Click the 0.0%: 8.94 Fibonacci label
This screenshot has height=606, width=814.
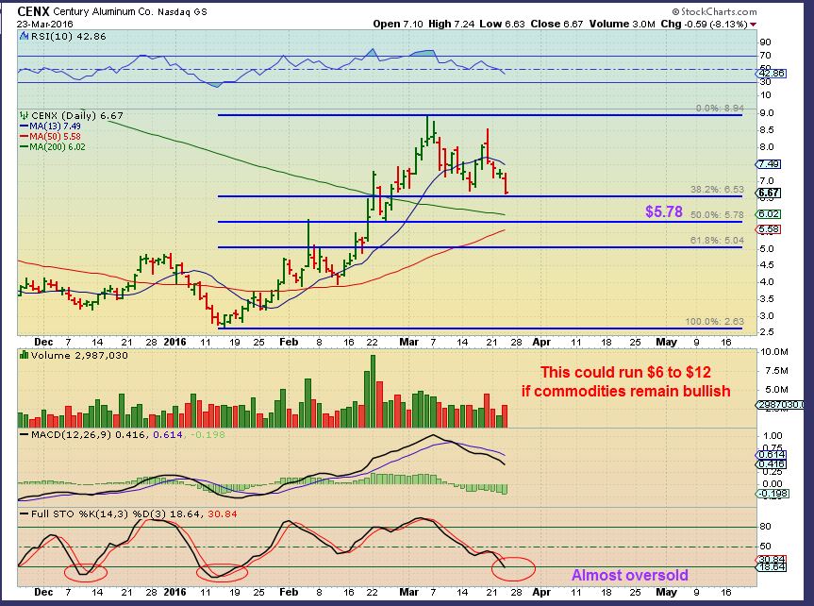coord(720,109)
